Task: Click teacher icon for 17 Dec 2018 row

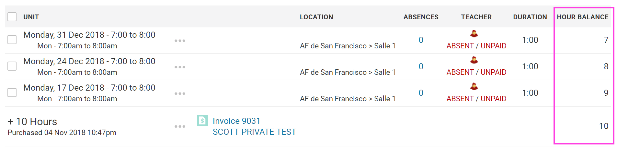Action: (474, 86)
